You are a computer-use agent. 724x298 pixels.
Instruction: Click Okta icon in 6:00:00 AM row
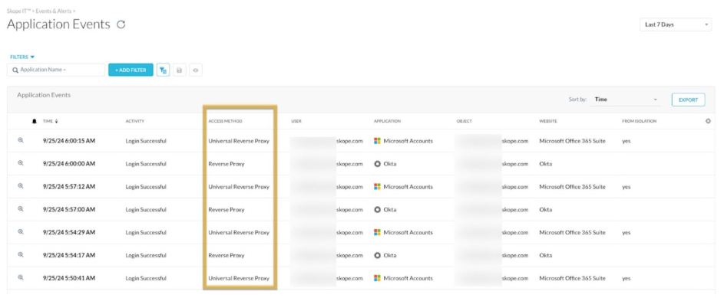coord(377,164)
